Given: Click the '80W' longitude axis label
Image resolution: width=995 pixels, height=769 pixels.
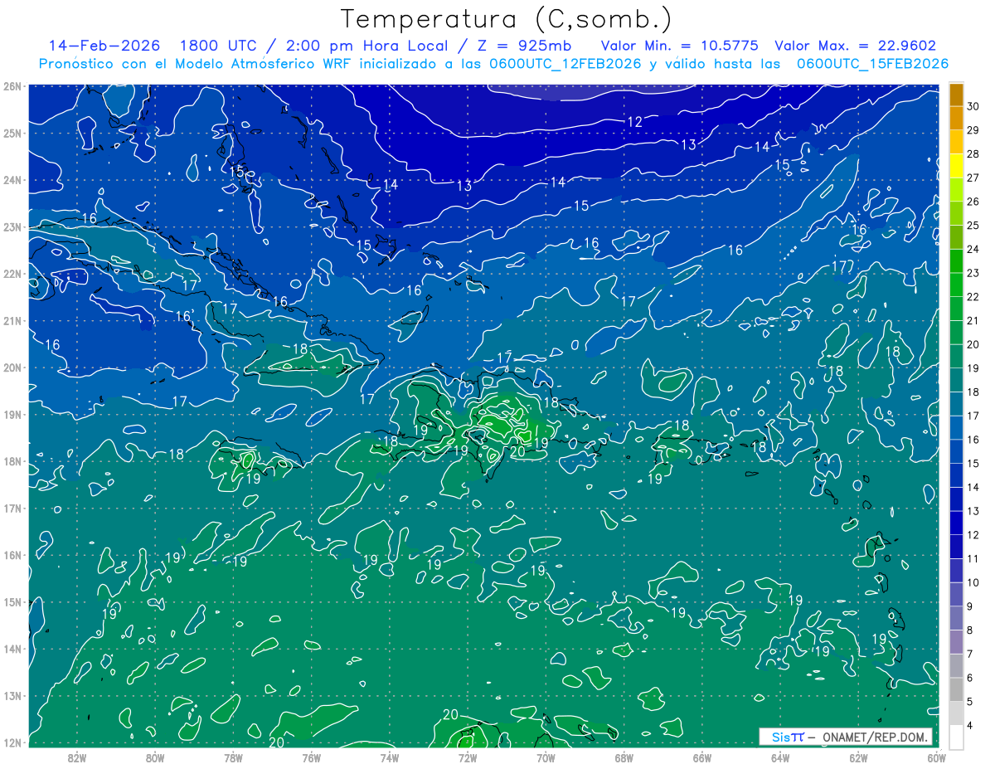Looking at the screenshot, I should (x=155, y=757).
